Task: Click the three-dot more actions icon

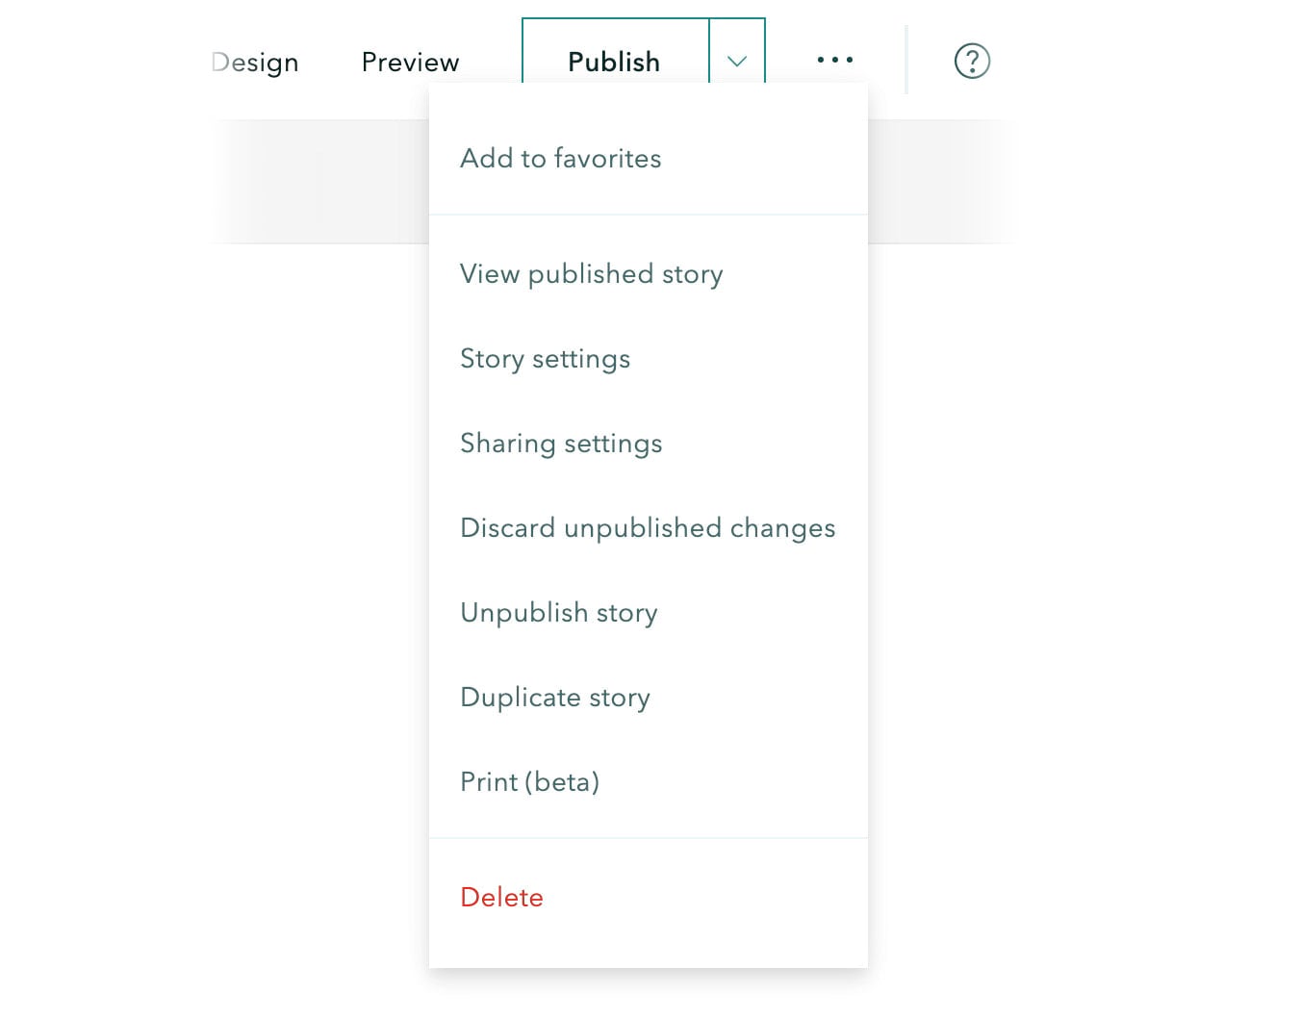Action: (x=834, y=60)
